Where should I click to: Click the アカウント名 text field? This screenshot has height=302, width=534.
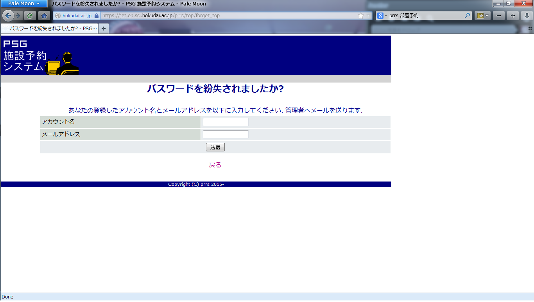[x=226, y=122]
